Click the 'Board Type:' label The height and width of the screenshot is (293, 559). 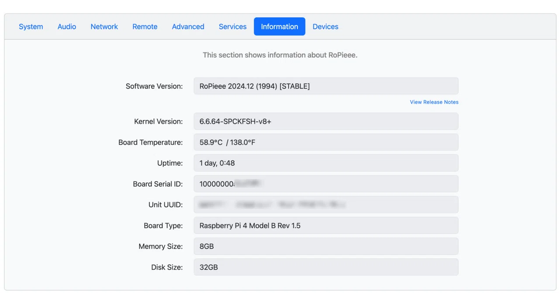[163, 226]
